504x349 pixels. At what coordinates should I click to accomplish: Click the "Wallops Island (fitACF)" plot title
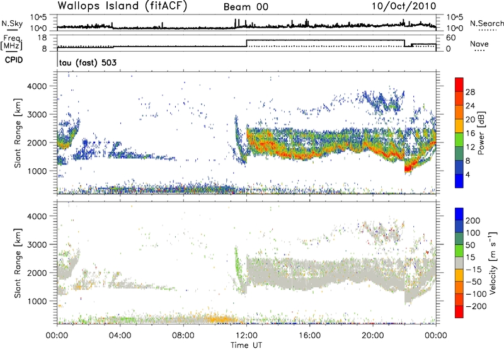tap(122, 6)
